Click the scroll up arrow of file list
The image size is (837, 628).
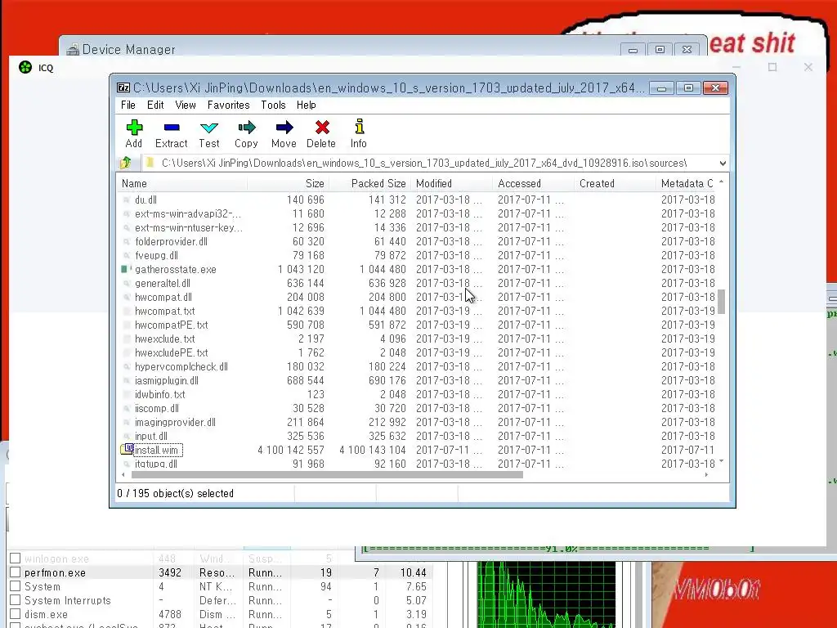click(x=721, y=182)
